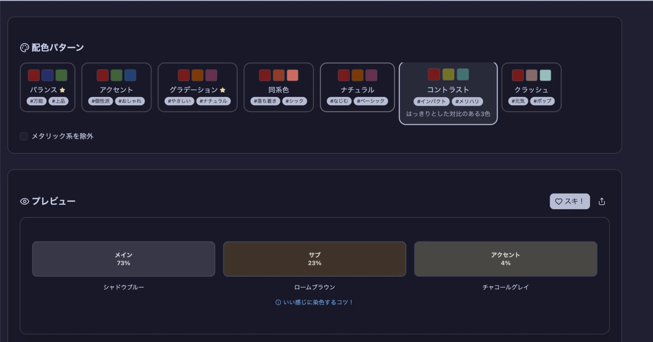
Task: Choose the クラッシュ pattern card
Action: pyautogui.click(x=531, y=87)
